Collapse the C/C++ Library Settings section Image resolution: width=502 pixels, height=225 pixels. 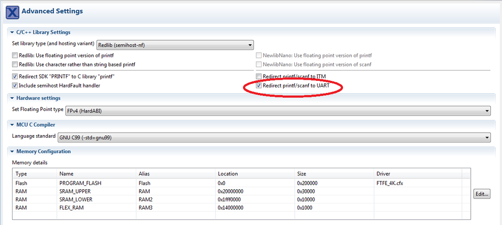(x=12, y=32)
